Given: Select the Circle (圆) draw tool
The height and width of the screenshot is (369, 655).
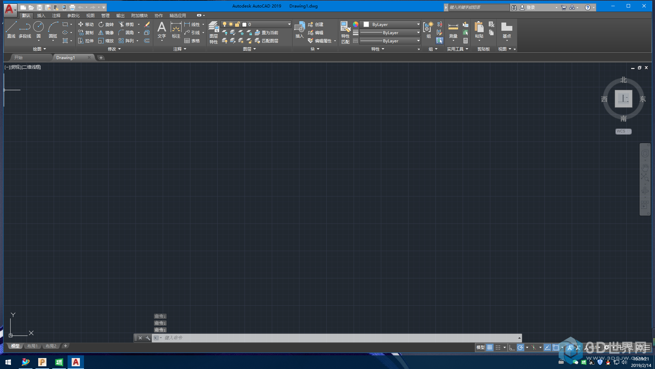Looking at the screenshot, I should click(39, 30).
